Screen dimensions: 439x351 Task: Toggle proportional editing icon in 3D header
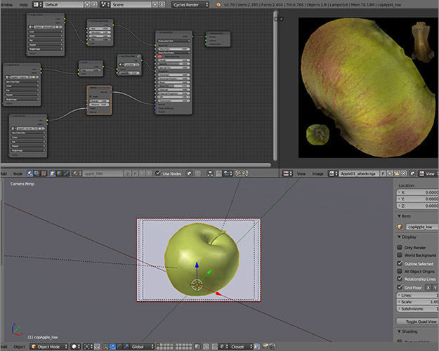tap(206, 347)
